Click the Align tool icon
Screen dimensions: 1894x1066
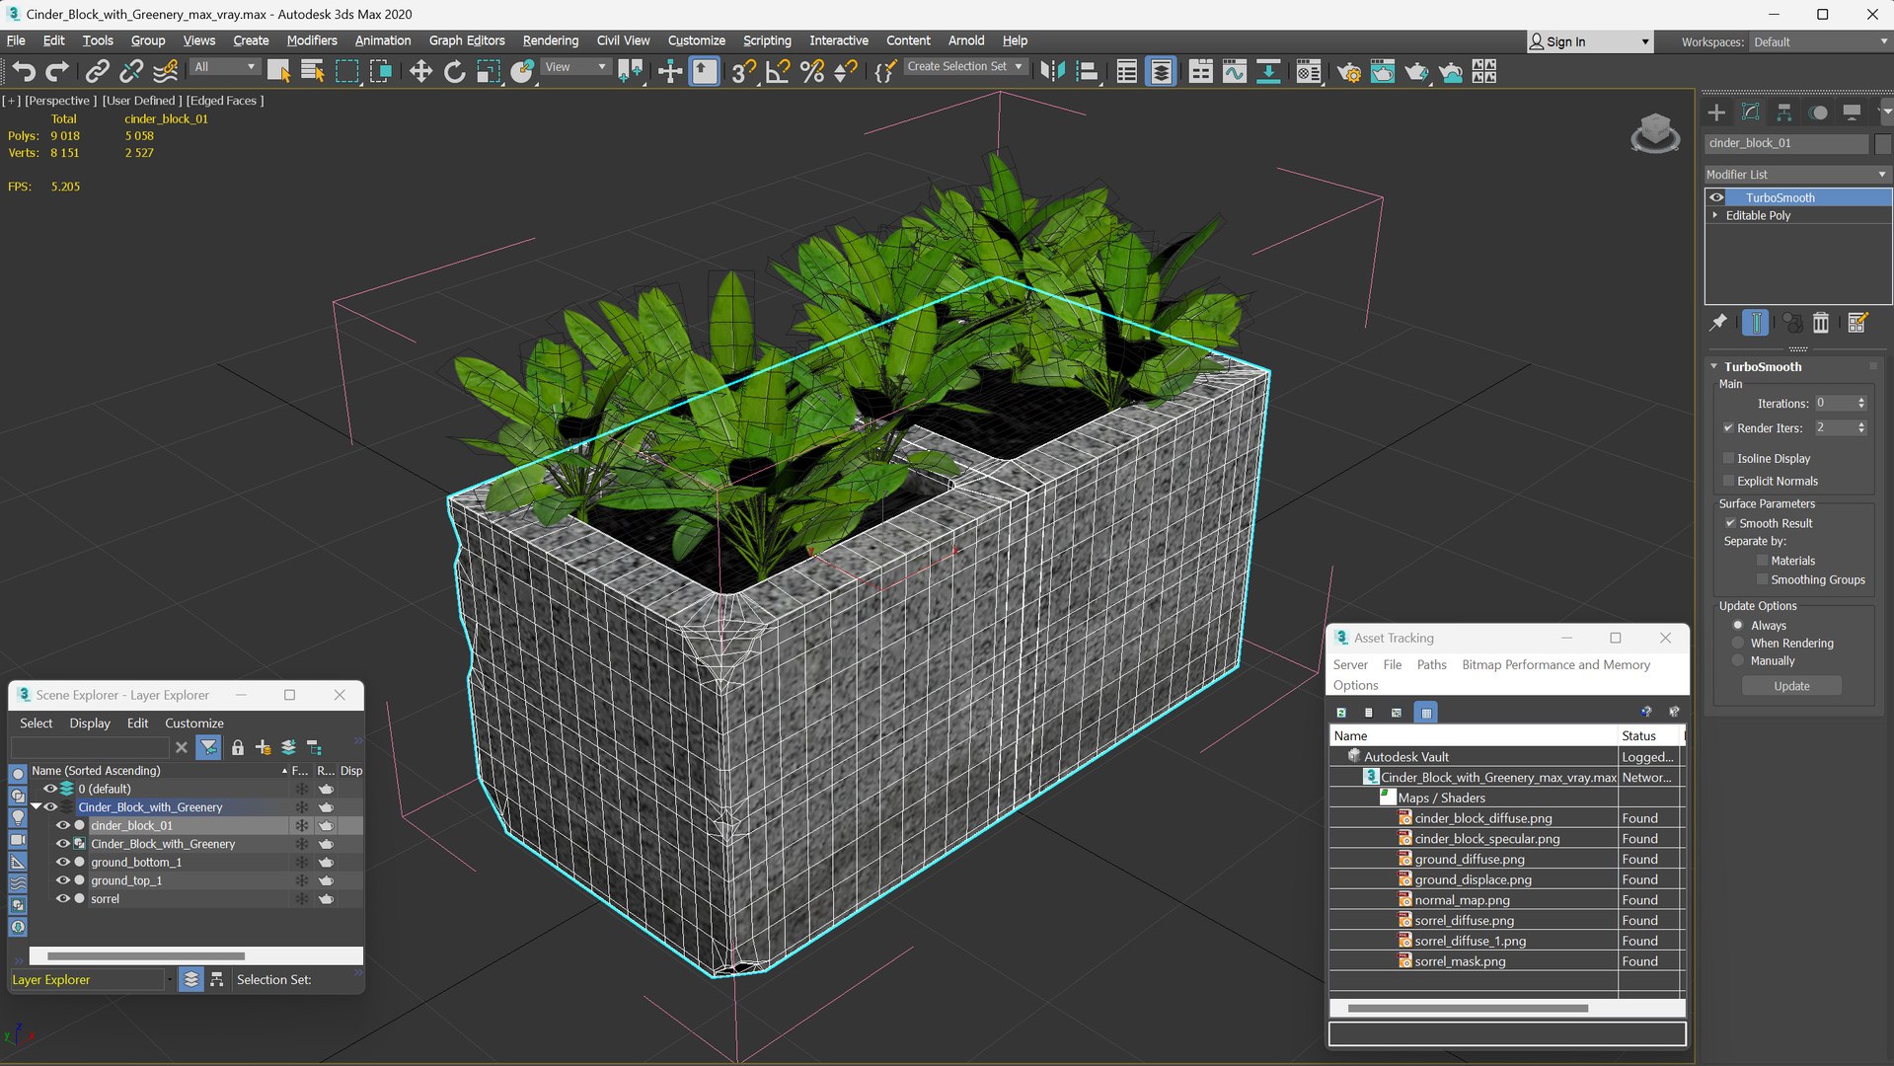click(1088, 71)
